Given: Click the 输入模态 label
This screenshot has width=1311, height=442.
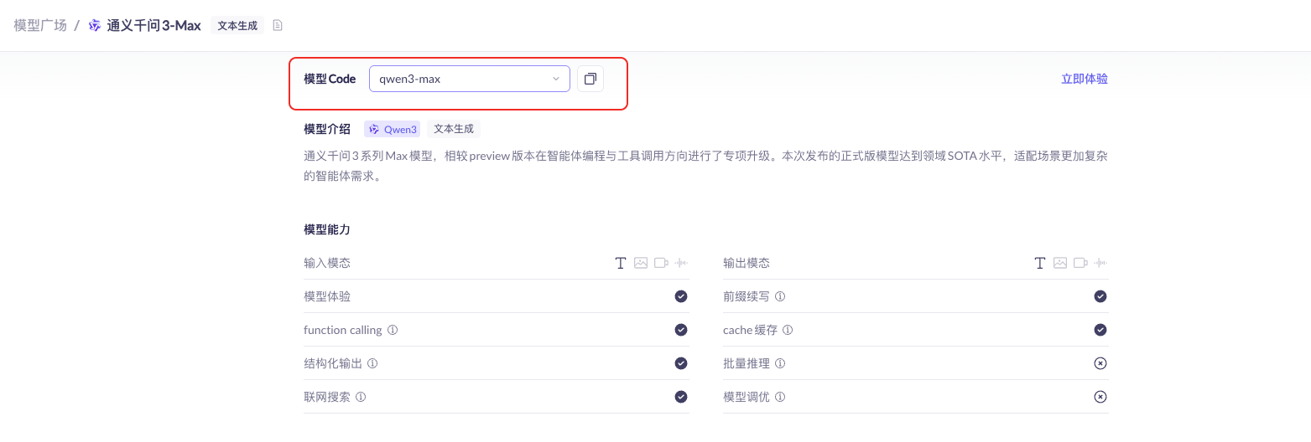Looking at the screenshot, I should coord(327,263).
